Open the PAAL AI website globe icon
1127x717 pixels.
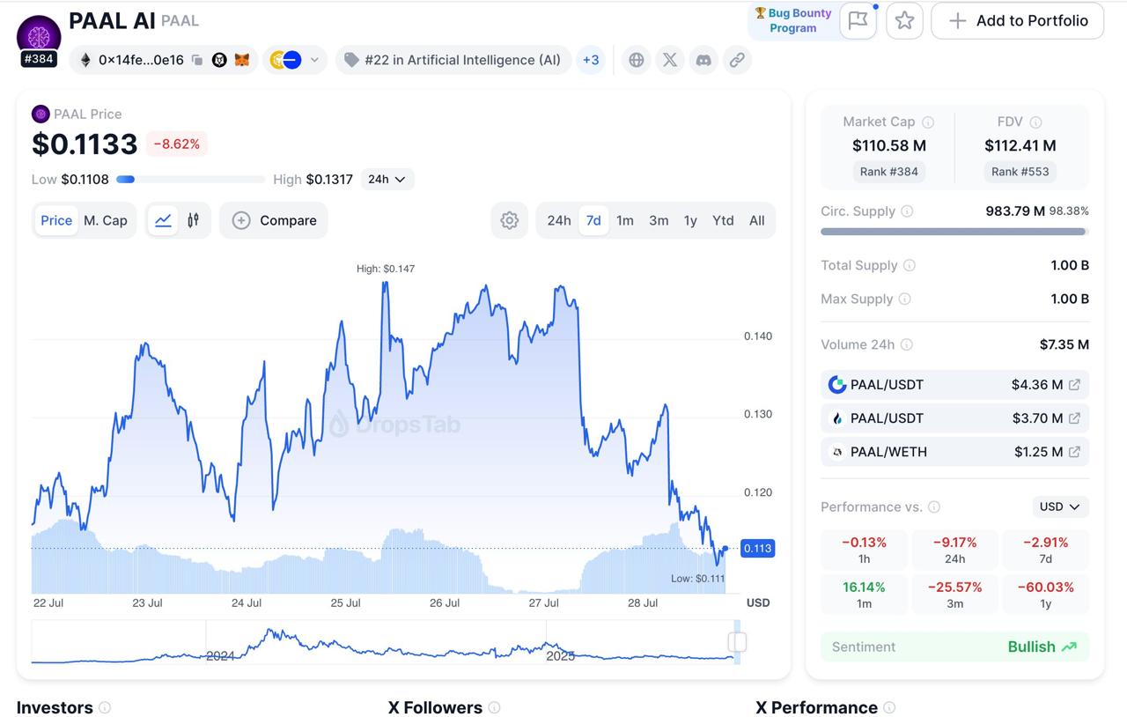point(637,60)
